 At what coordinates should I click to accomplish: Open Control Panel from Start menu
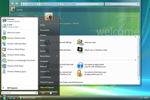45,77
